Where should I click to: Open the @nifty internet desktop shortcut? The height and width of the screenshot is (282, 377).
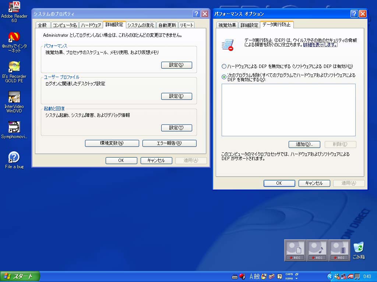[x=14, y=37]
